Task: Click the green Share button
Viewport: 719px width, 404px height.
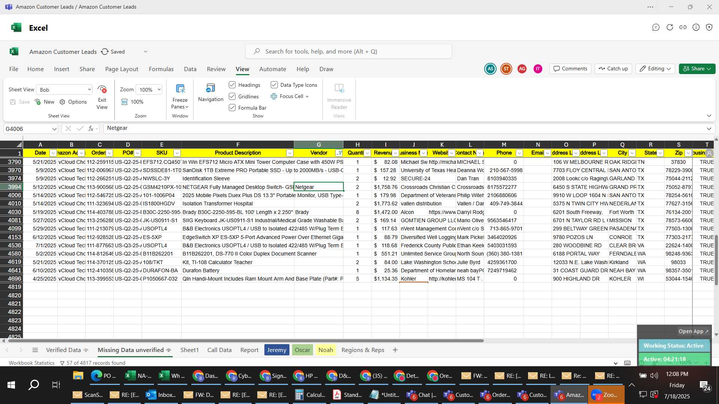Action: (x=697, y=69)
